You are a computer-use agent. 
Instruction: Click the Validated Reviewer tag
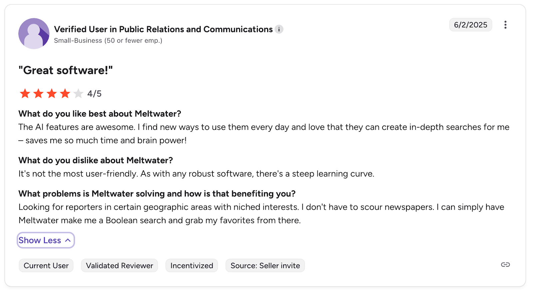pos(119,266)
